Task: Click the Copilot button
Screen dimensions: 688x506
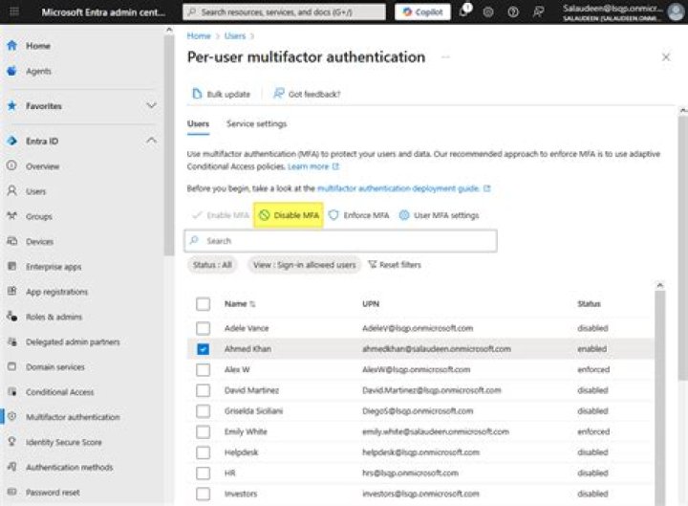Action: point(422,11)
